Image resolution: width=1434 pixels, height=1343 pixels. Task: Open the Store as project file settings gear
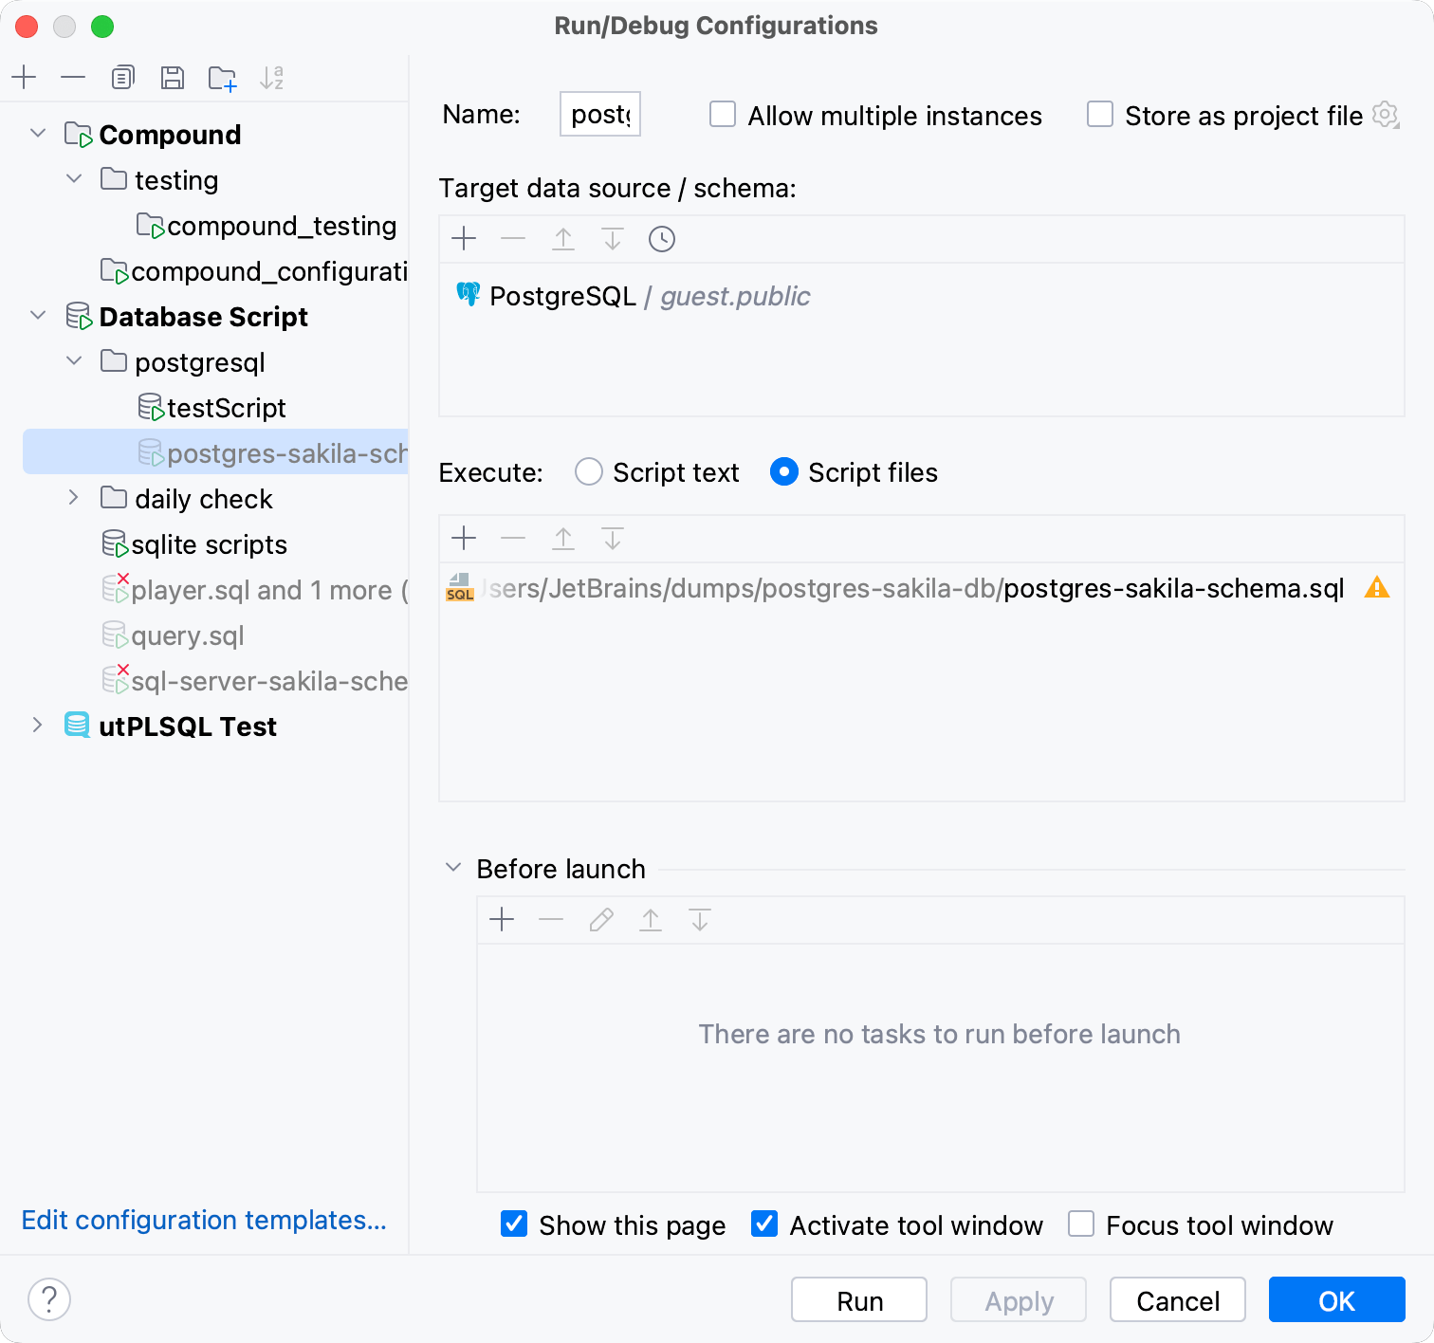(1386, 115)
